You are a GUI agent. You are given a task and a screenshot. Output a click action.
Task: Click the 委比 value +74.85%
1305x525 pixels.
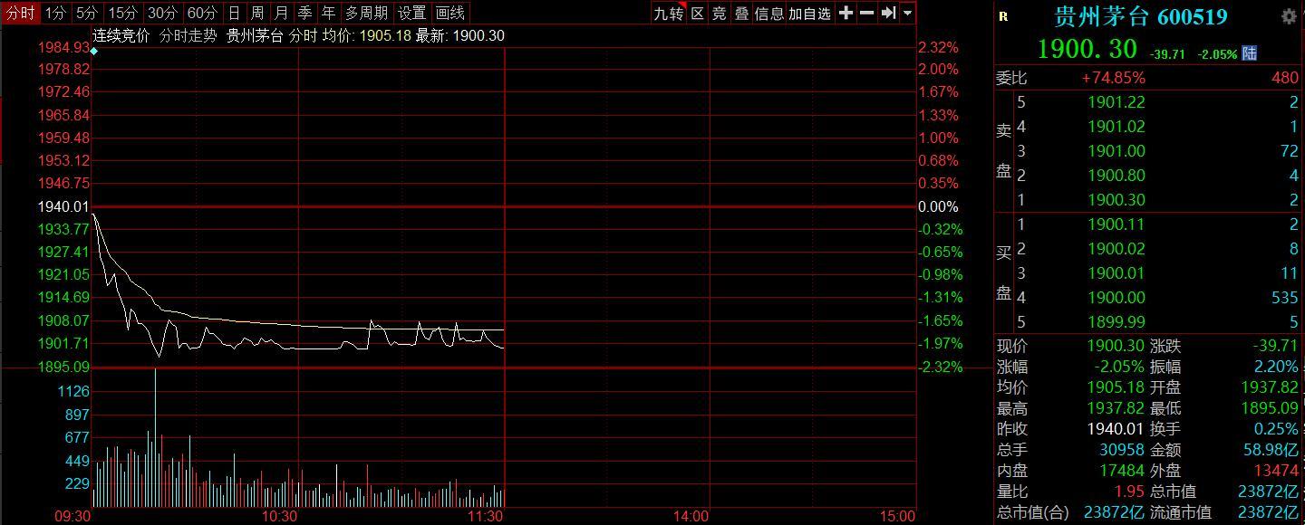[x=1113, y=78]
